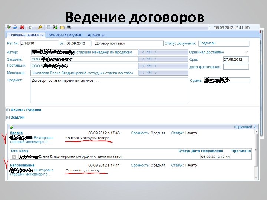Viewport: 267px width, 200px height.
Task: Click the assignments list scroll up arrow
Action: (x=256, y=132)
